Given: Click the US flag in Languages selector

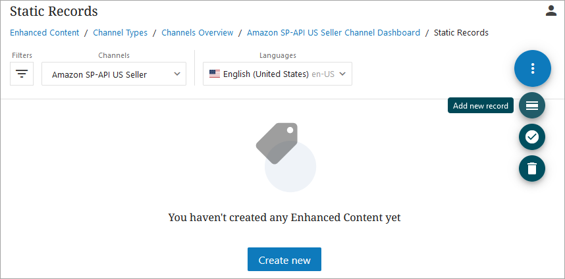Looking at the screenshot, I should pos(215,74).
